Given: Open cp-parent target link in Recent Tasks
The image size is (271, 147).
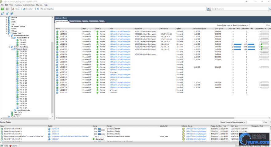Looking at the screenshot, I should click(x=70, y=136).
